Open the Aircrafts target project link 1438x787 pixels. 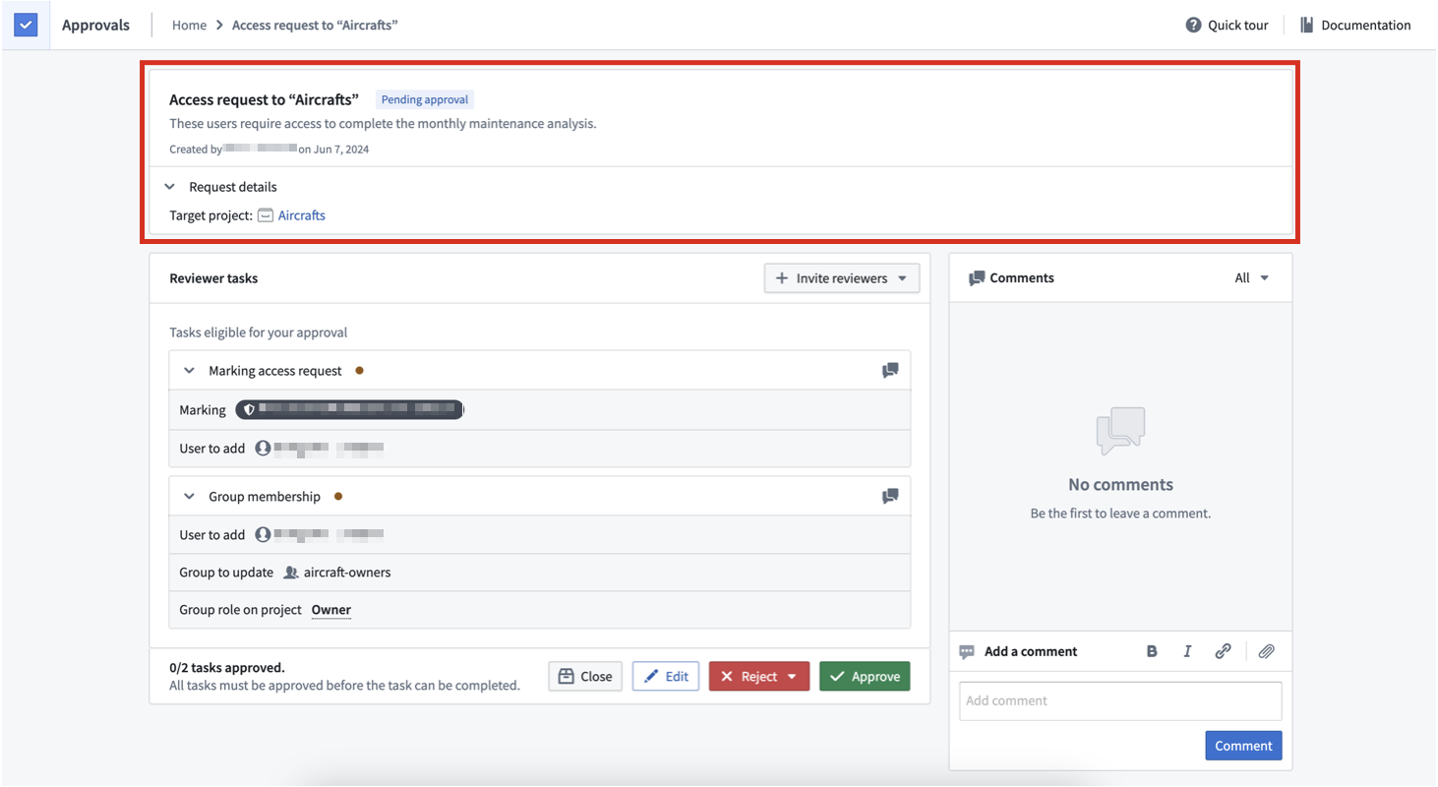click(x=302, y=215)
